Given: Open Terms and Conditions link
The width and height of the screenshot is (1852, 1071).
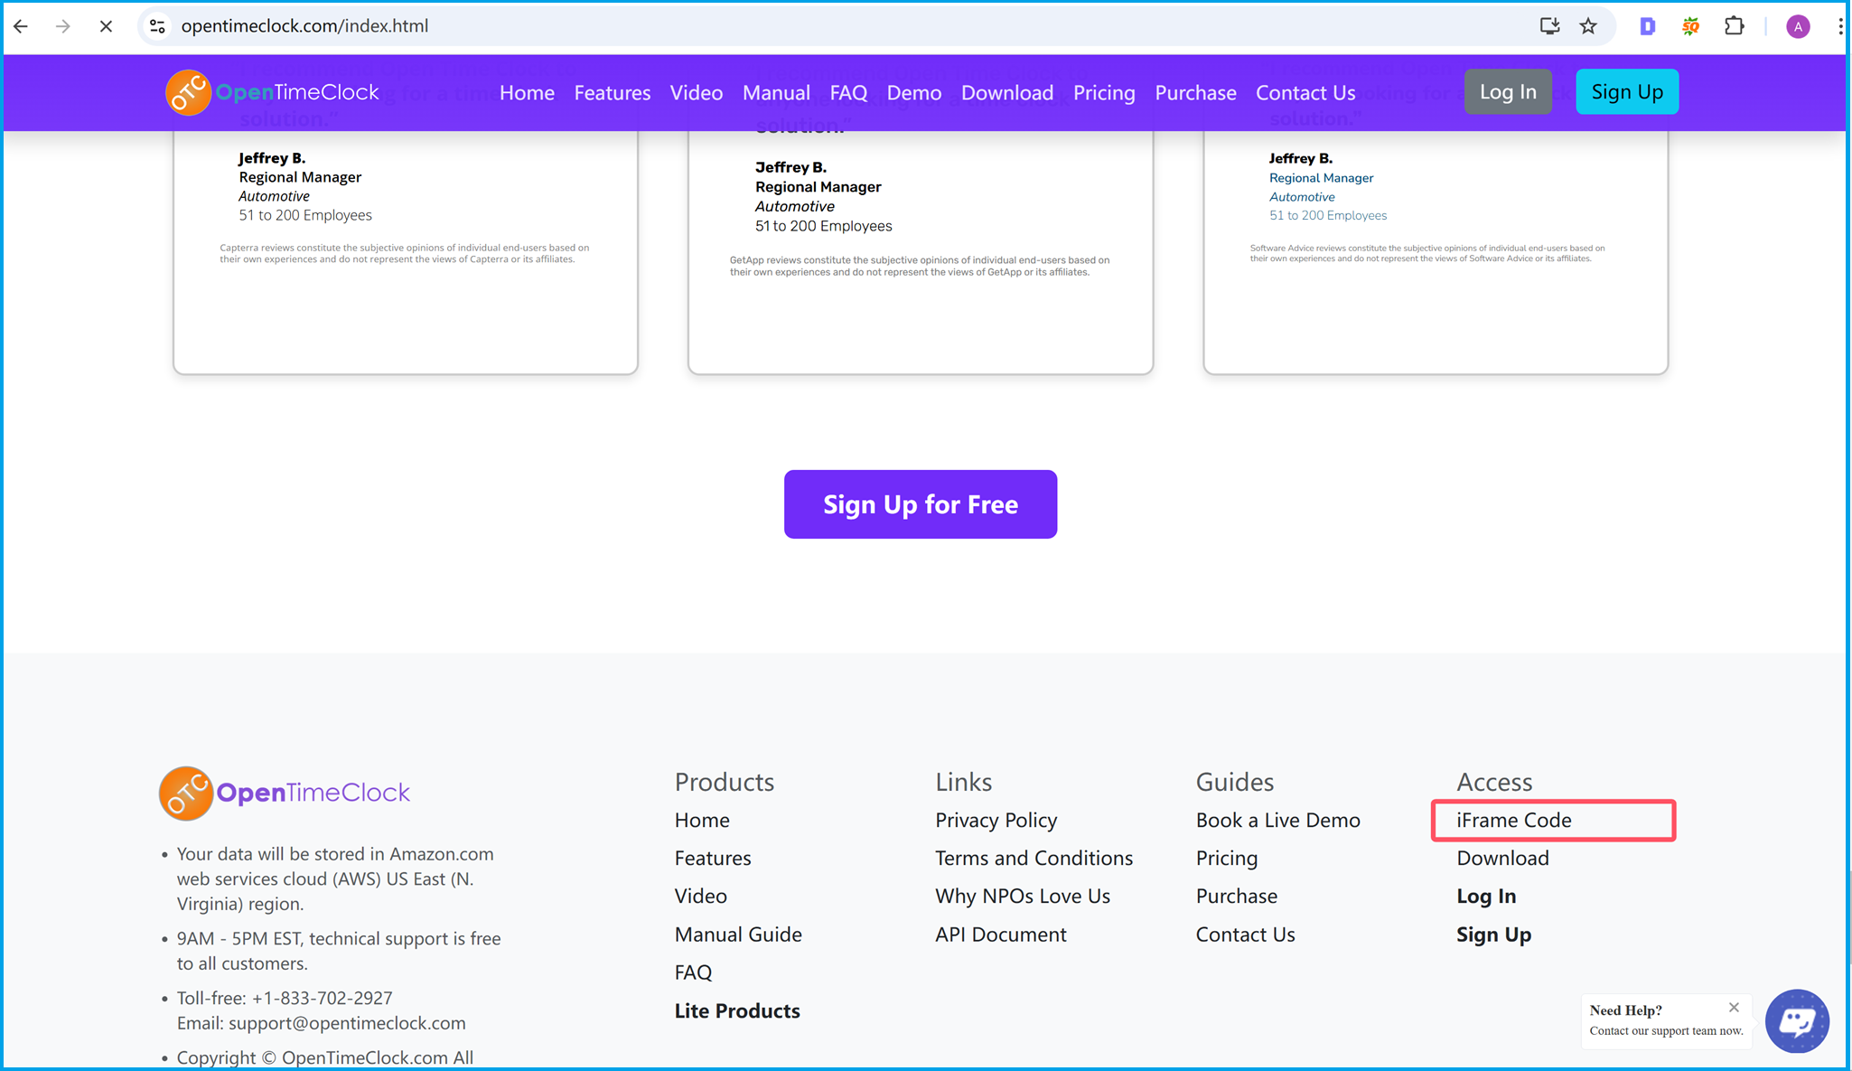Looking at the screenshot, I should pyautogui.click(x=1034, y=858).
